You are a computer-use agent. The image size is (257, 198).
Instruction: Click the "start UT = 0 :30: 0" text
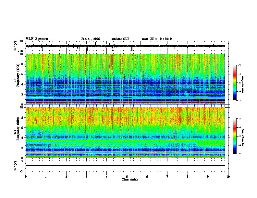157,39
